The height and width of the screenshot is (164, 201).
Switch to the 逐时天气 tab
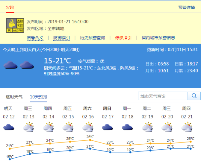coord(14,97)
